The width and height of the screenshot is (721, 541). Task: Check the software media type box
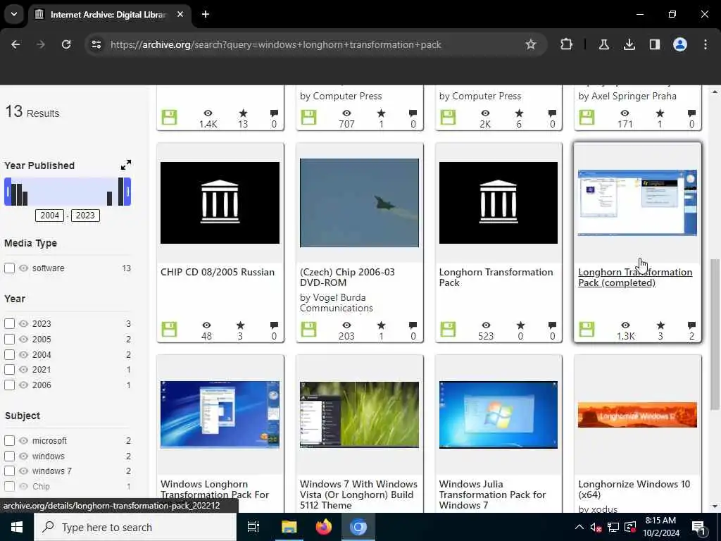coord(9,268)
